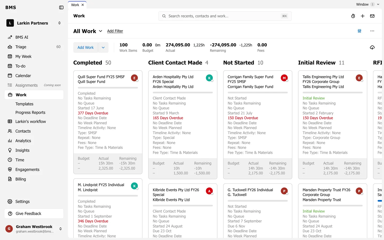Image resolution: width=384 pixels, height=240 pixels.
Task: Open Analytics in sidebar
Action: pyautogui.click(x=34, y=141)
